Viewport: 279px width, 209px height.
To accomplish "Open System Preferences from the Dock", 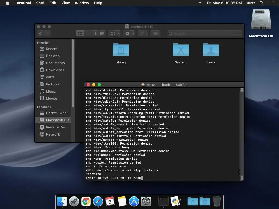I will click(x=146, y=202).
